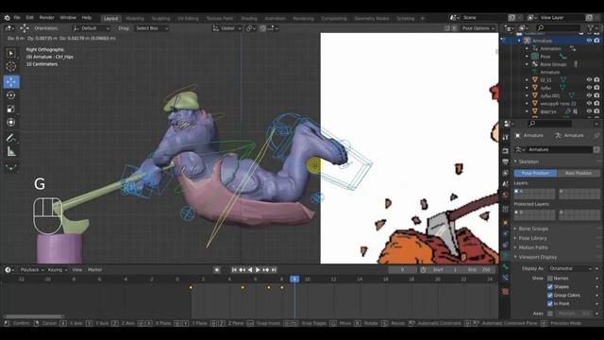Open the Bone properties tab icon
Screen dimensions: 604x340
click(x=506, y=266)
